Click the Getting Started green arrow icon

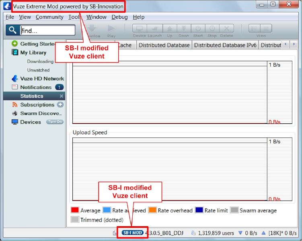(x=14, y=44)
